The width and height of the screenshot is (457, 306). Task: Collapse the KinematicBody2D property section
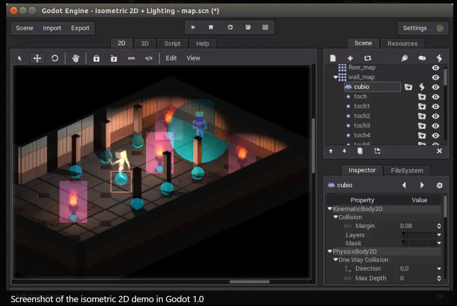[330, 209]
